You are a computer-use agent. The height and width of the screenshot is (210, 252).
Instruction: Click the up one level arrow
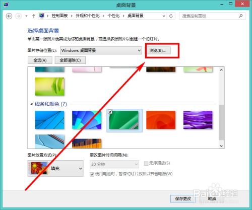coord(34,16)
